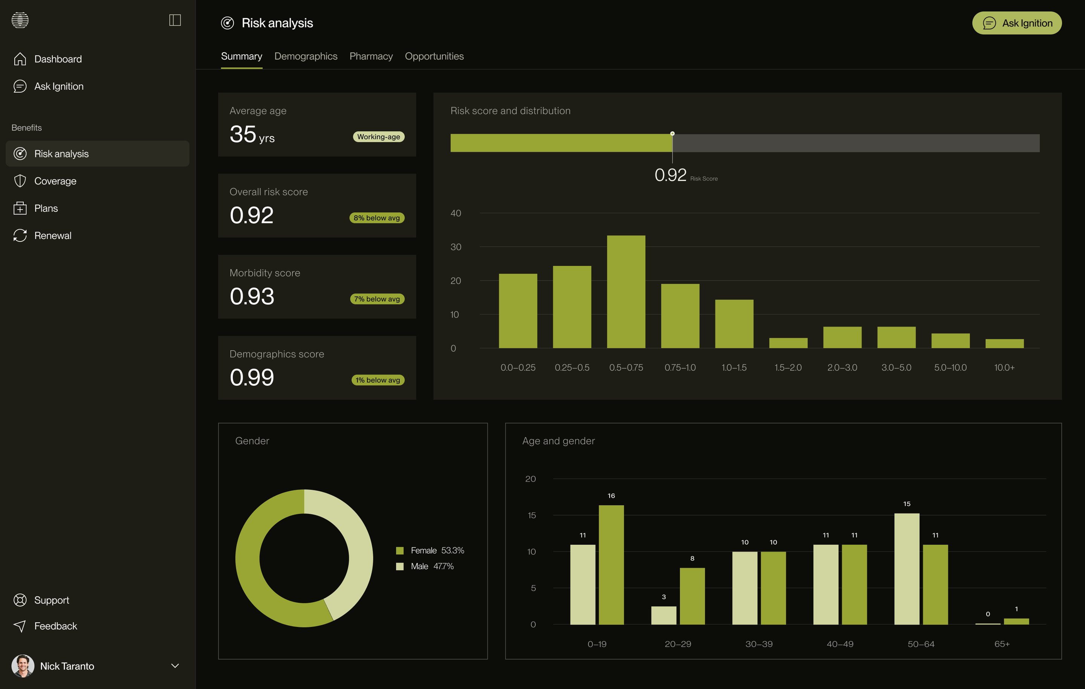Click the Working-age badge

(x=379, y=136)
